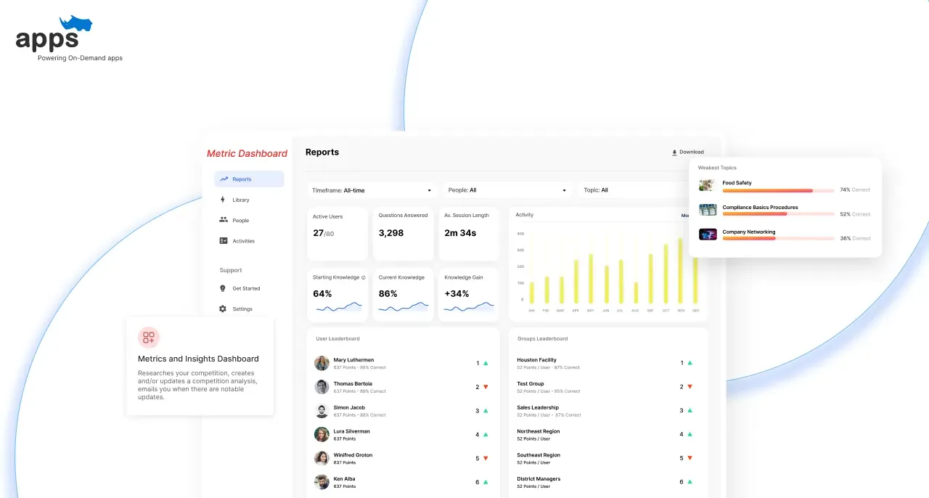
Task: Click the down arrow for Southeast Region
Action: [689, 458]
